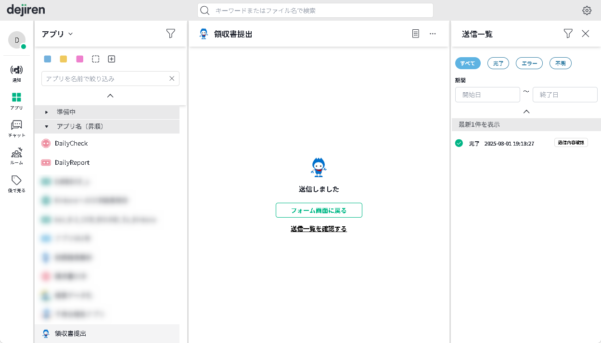Image resolution: width=601 pixels, height=343 pixels.
Task: Collapse the アプリ名（昇順） group
Action: [x=47, y=126]
